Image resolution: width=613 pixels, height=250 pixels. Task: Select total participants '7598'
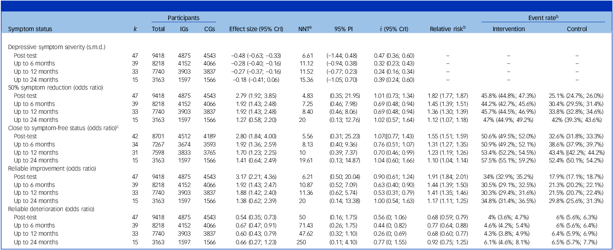(158, 152)
